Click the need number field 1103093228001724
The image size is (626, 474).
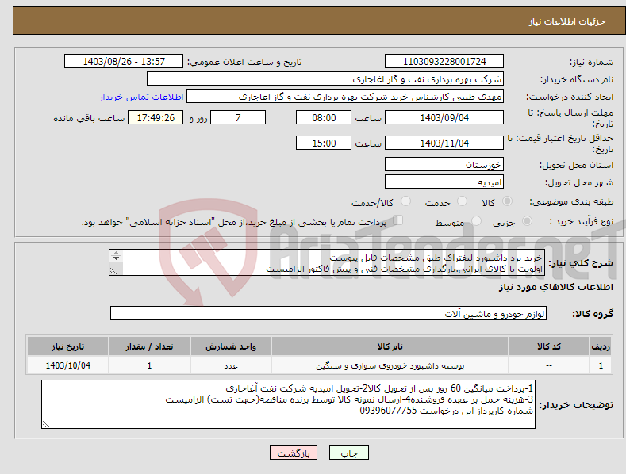click(x=444, y=62)
